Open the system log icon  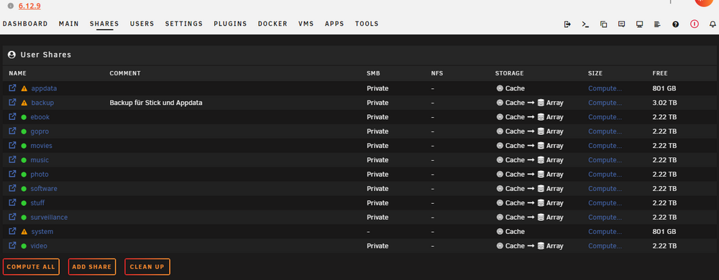(x=658, y=24)
